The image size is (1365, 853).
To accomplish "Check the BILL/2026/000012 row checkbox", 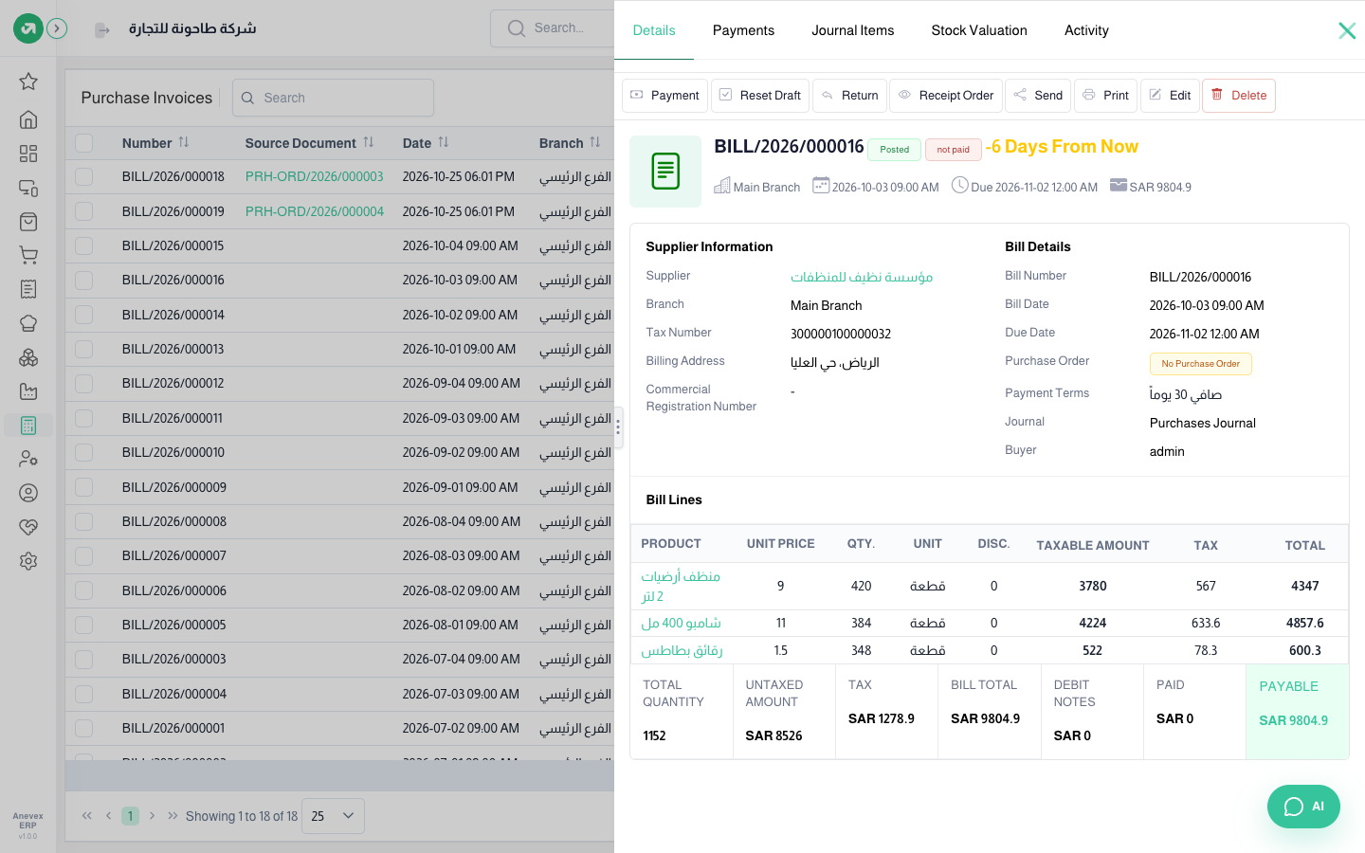I will coord(84,384).
